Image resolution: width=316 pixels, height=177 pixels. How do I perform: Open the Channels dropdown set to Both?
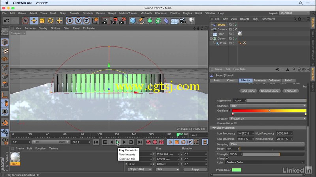(x=268, y=106)
